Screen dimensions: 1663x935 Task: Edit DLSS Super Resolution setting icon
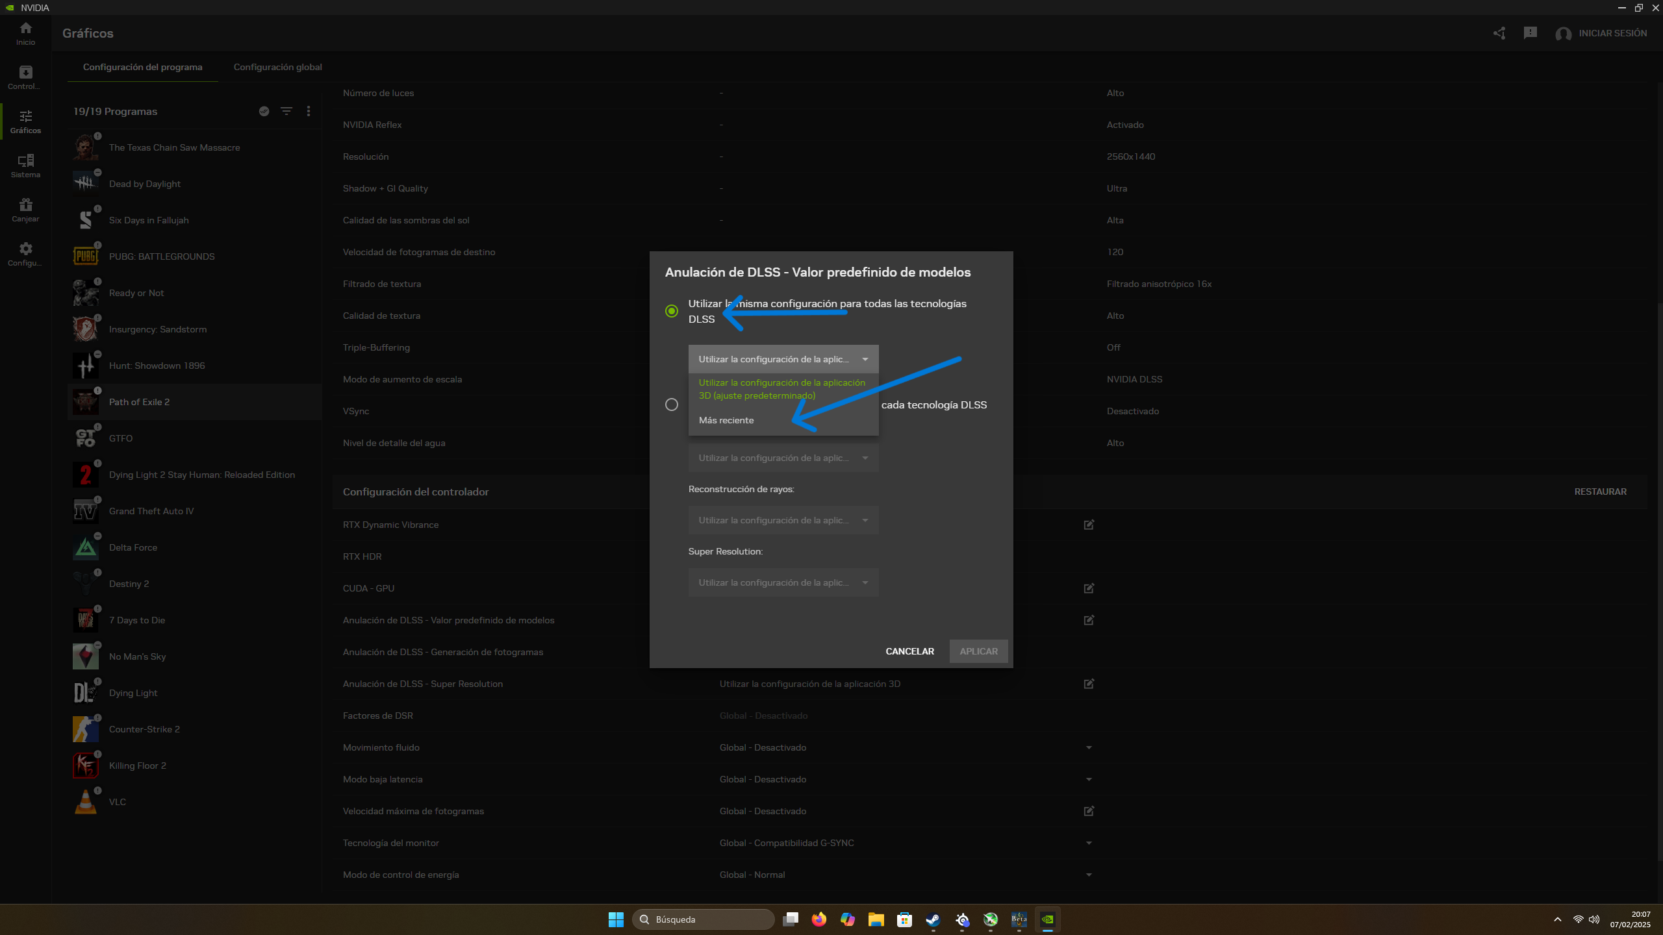coord(1089,684)
